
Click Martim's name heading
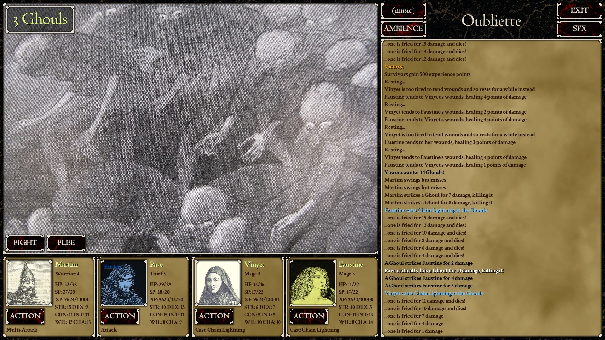[x=66, y=264]
